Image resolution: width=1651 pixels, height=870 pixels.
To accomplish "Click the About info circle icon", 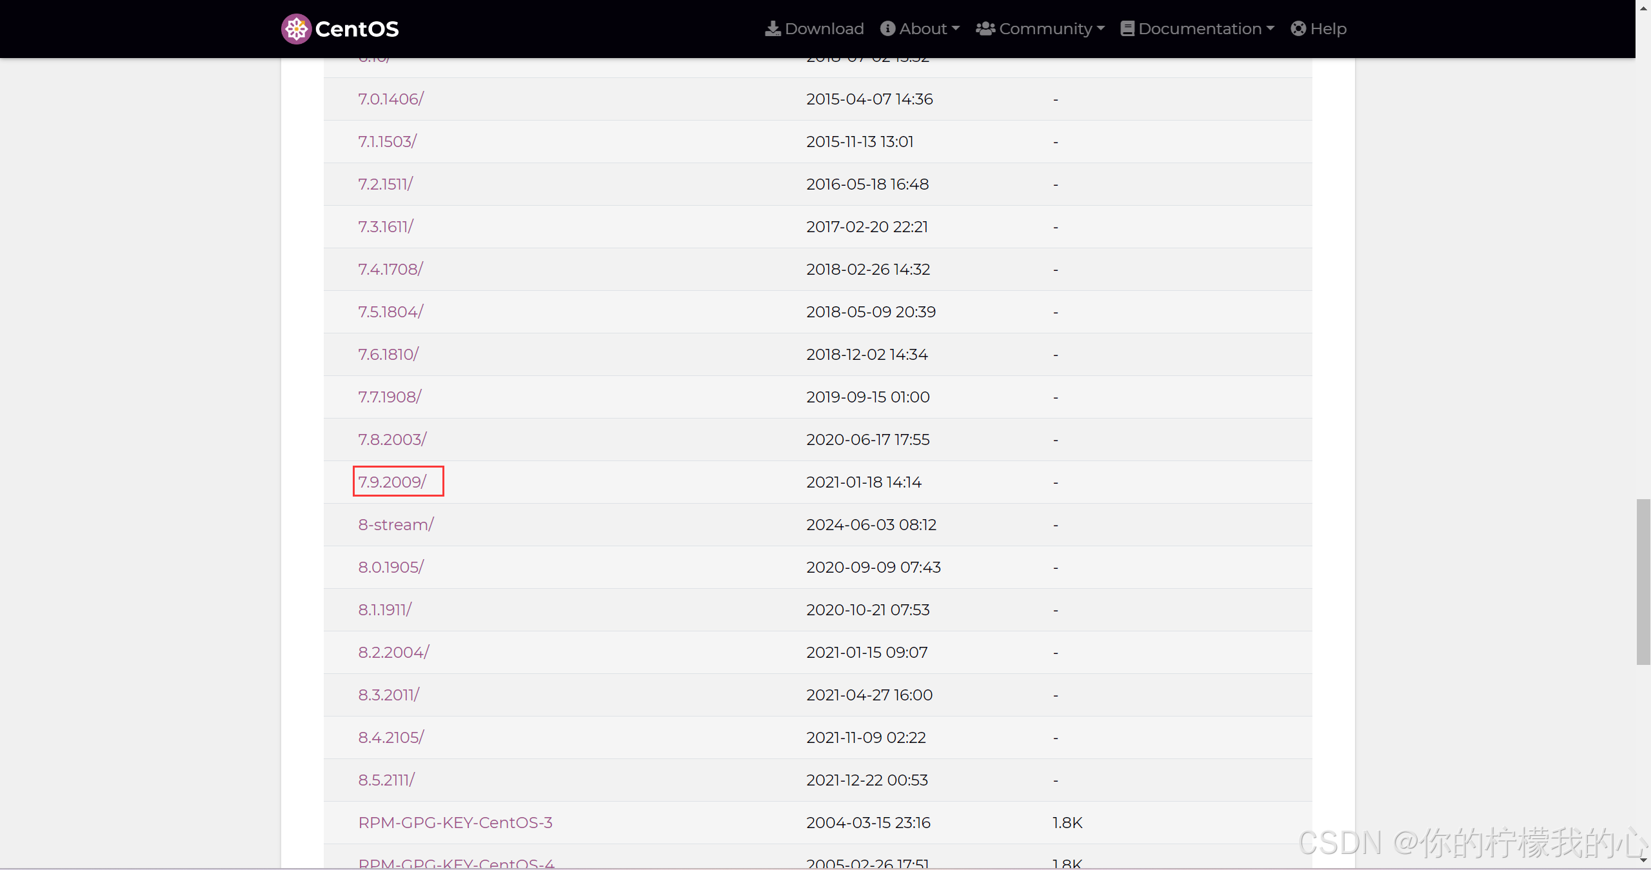I will (887, 29).
